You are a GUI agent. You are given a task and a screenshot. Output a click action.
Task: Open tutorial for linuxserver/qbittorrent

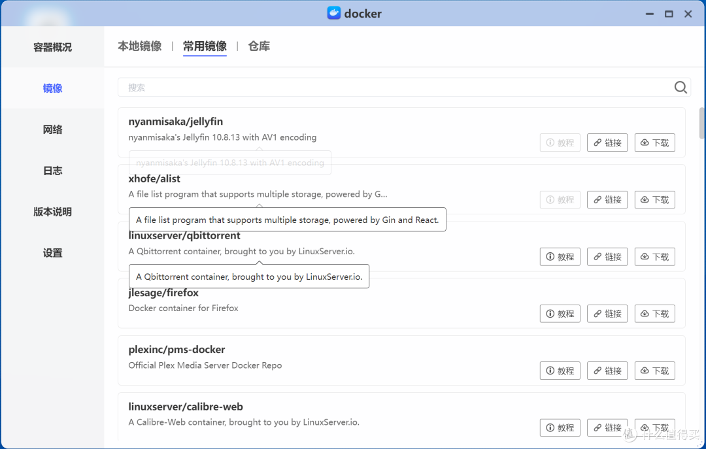click(x=560, y=257)
